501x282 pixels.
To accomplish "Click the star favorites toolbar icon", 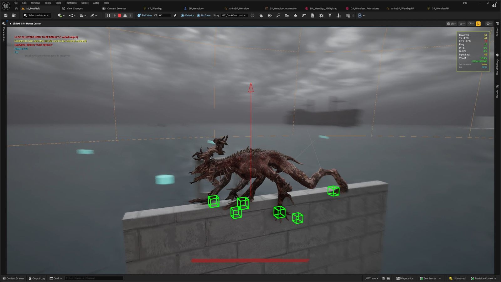I will 295,15.
